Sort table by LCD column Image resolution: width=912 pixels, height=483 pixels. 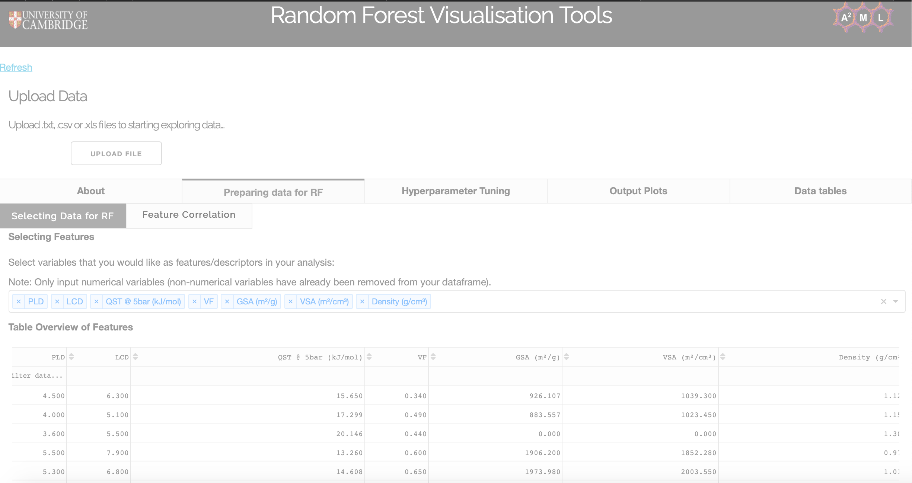point(135,357)
